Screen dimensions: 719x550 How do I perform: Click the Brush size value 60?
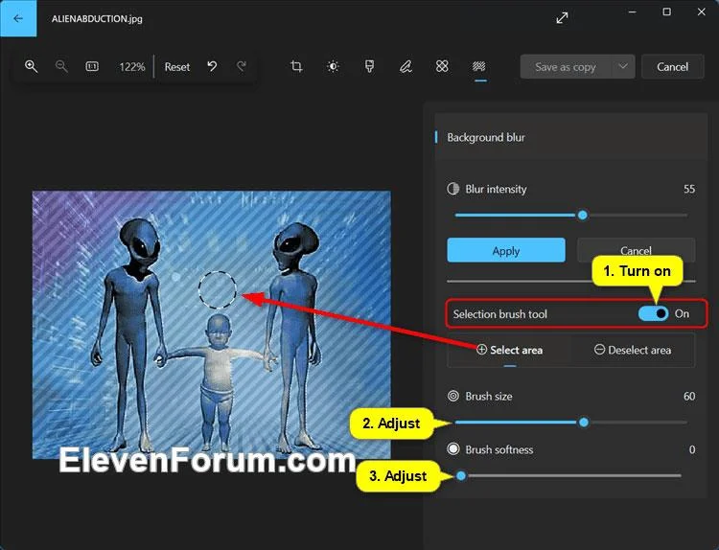(x=689, y=396)
